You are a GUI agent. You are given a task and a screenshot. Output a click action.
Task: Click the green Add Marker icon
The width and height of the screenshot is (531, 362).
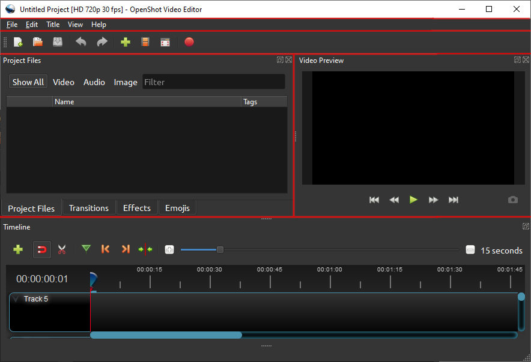[86, 249]
